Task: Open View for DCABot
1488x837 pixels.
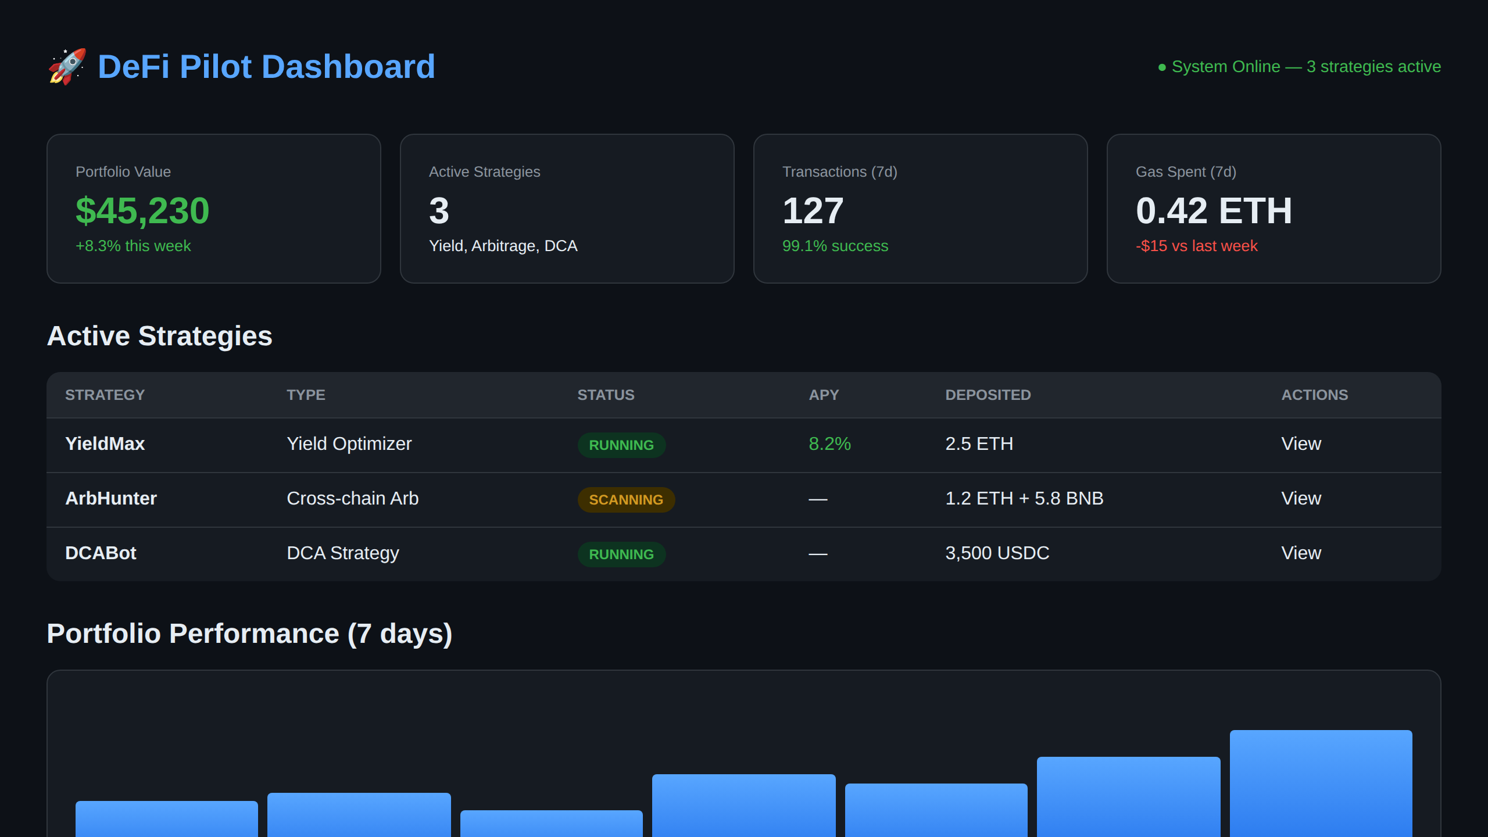Action: (1301, 553)
